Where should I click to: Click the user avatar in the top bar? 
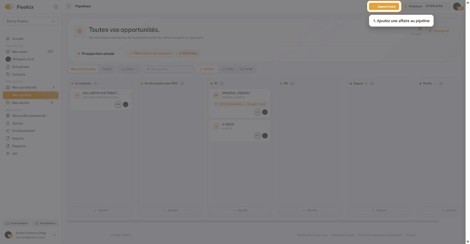click(457, 6)
